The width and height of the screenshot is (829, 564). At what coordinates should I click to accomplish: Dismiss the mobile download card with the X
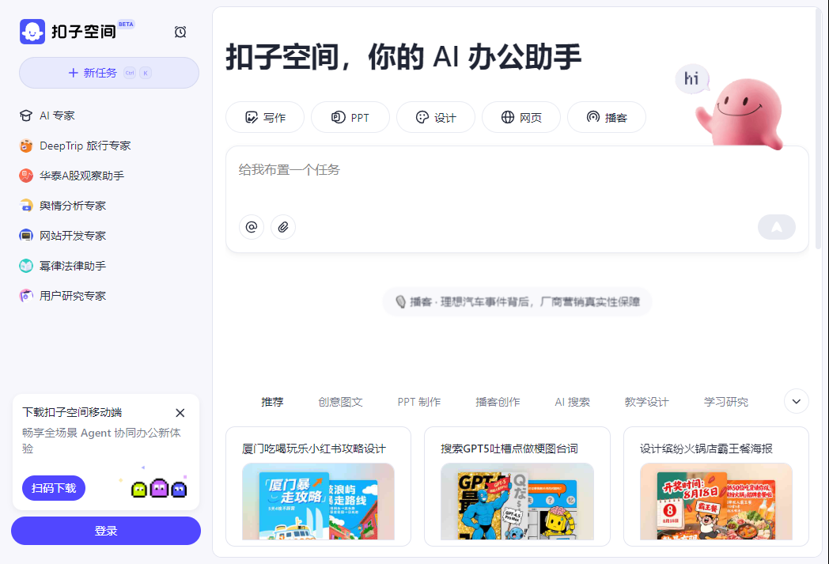[x=180, y=412]
